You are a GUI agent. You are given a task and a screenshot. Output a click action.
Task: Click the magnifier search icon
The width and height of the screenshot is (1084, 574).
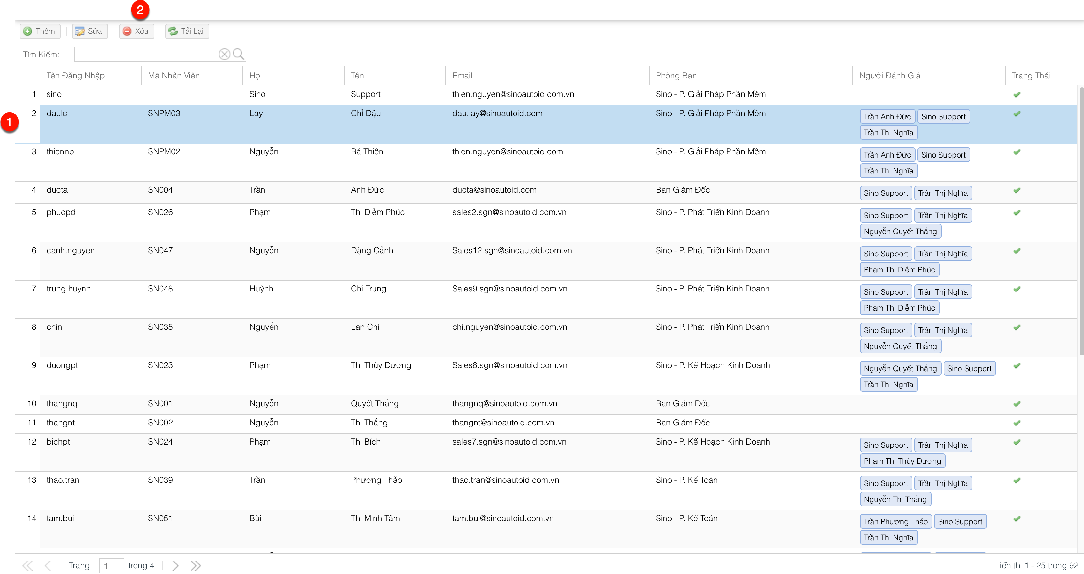pos(238,54)
